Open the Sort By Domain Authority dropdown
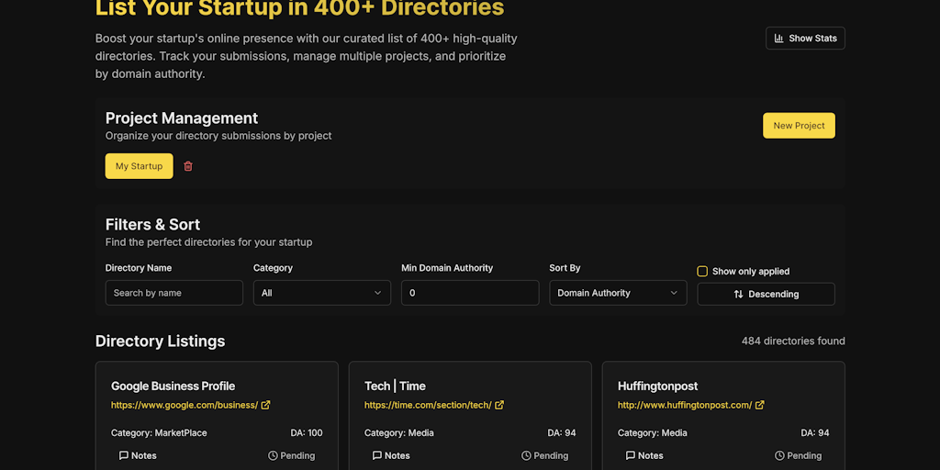The height and width of the screenshot is (470, 940). pos(618,293)
